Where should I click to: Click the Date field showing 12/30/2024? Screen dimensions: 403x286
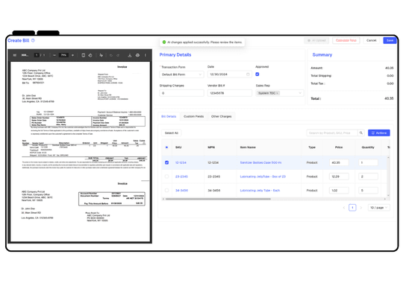coord(230,74)
